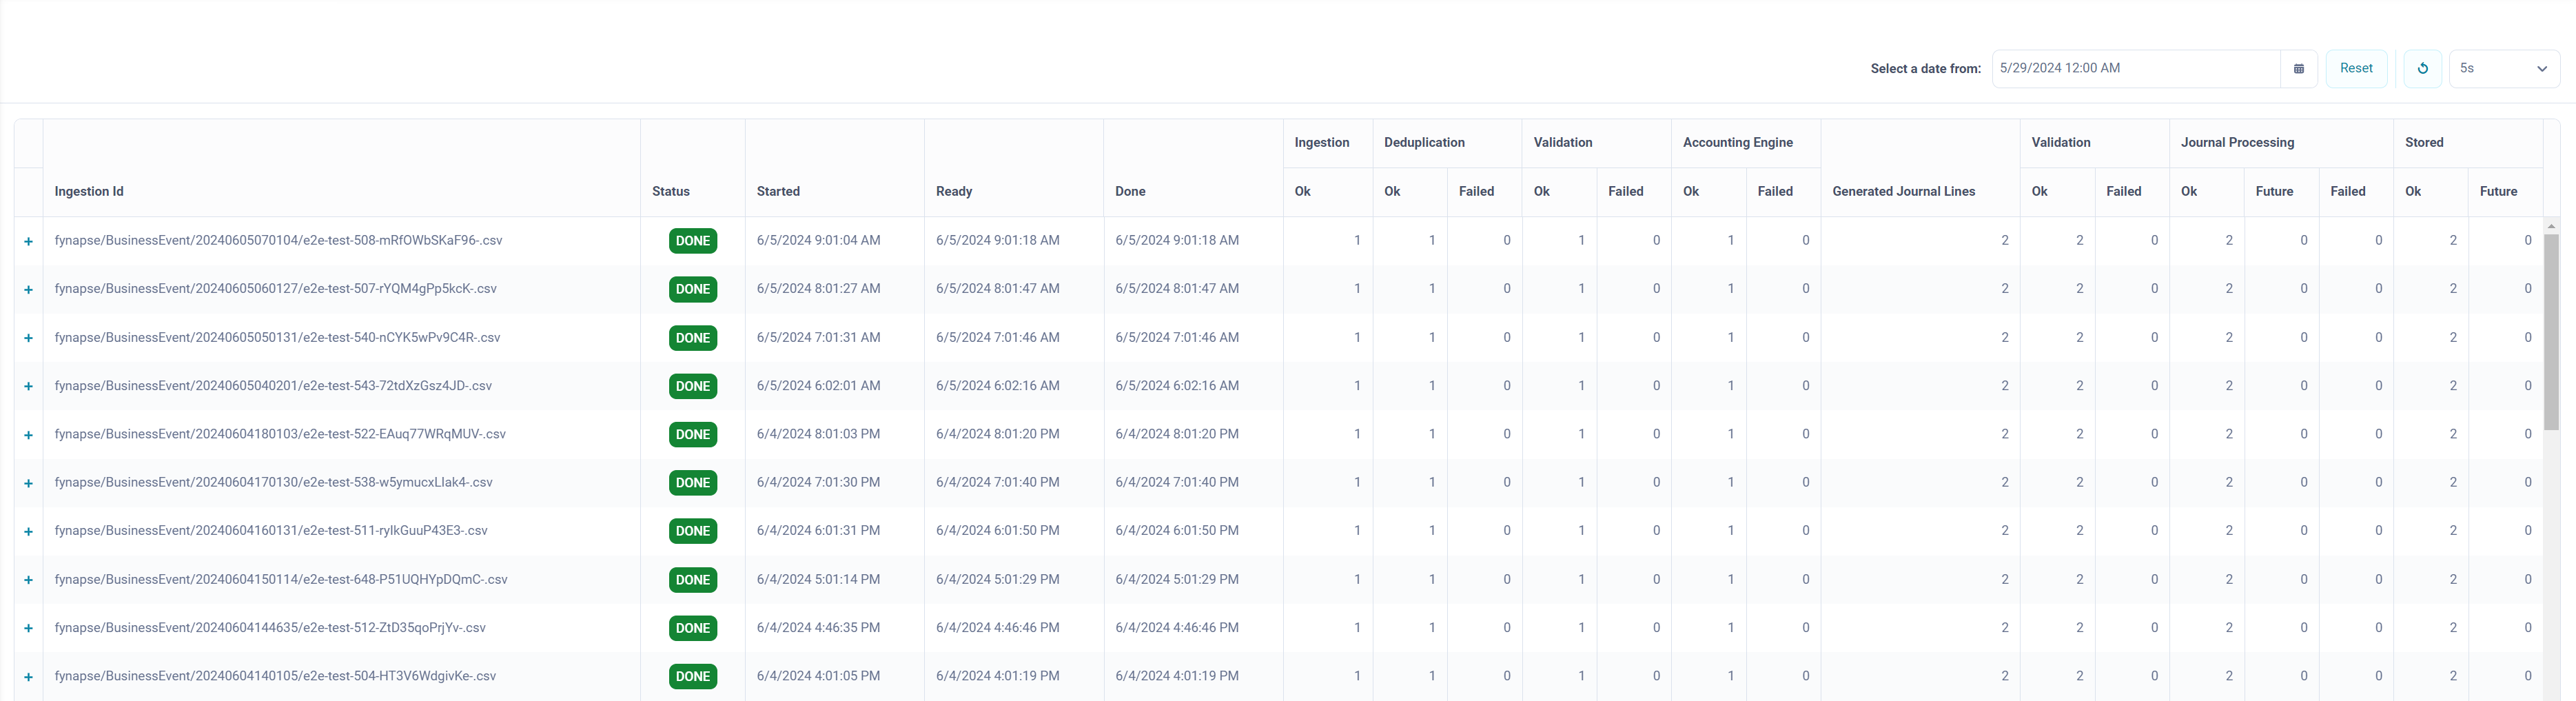Expand row for e2e-test-507 ingestion
This screenshot has width=2576, height=701.
coord(28,290)
